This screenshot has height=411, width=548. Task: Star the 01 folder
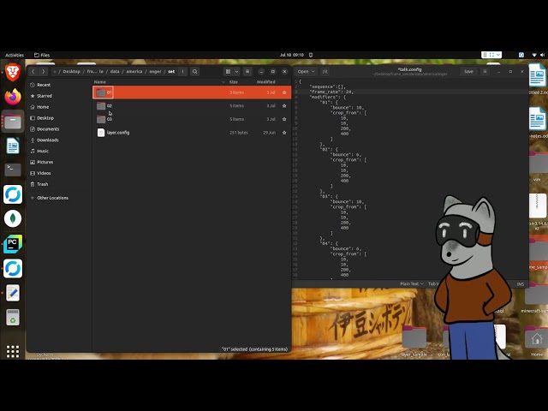coord(284,92)
